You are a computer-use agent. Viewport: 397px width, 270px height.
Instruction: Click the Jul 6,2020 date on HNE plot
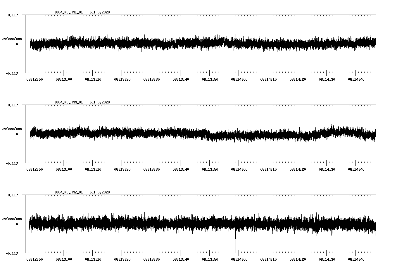(x=100, y=12)
